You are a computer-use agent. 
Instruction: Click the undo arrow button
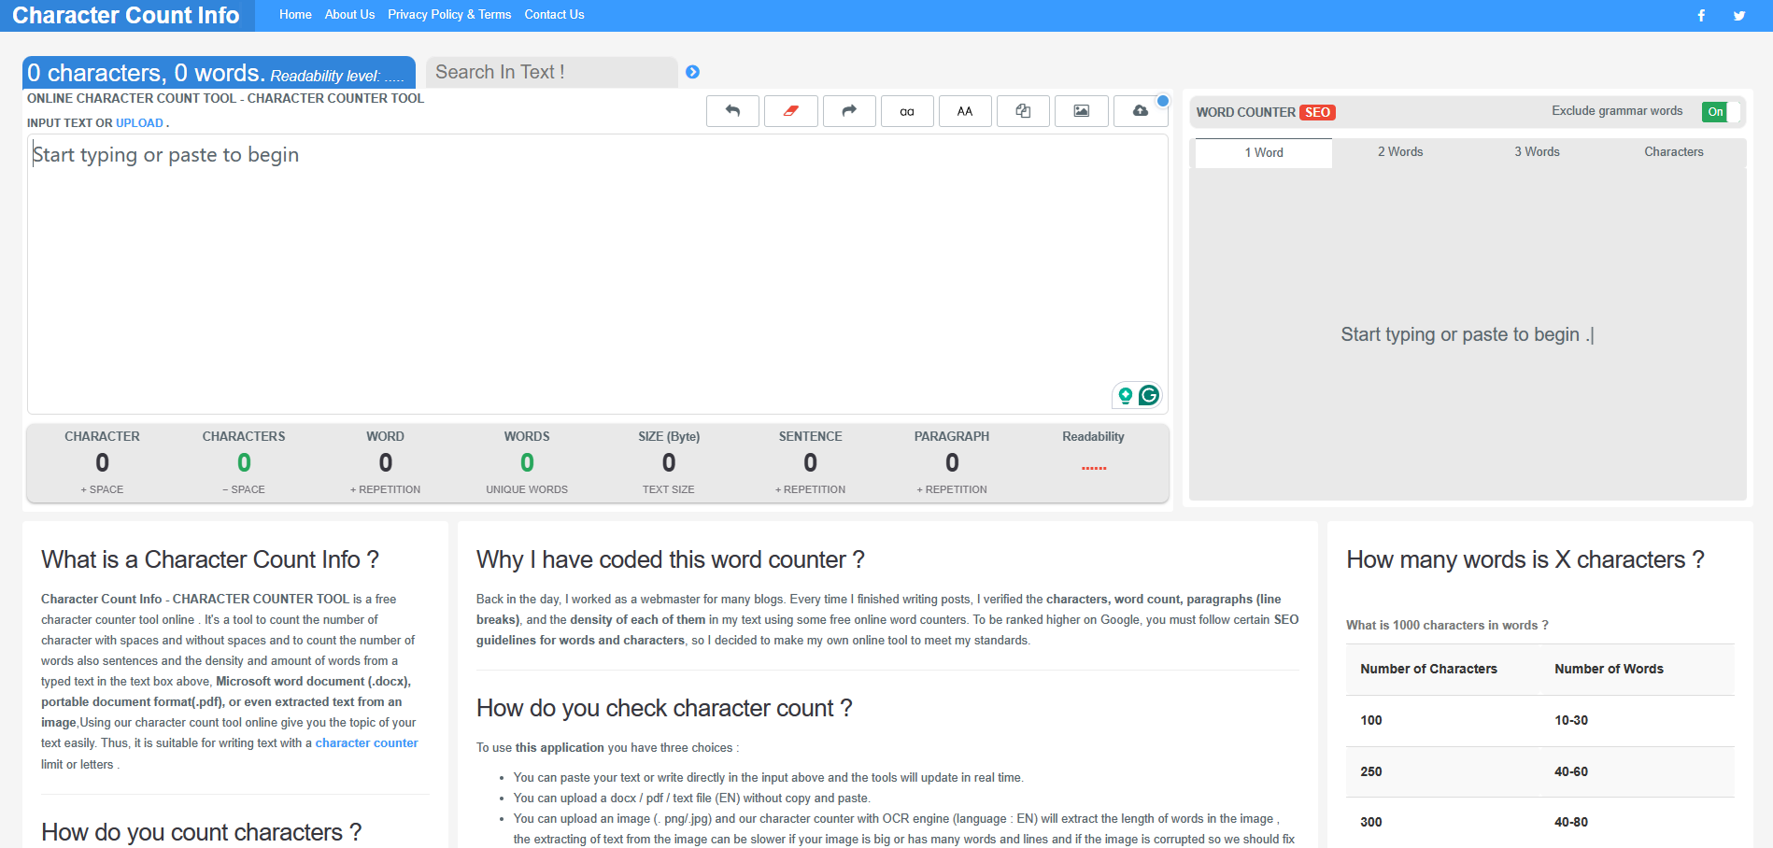click(732, 111)
